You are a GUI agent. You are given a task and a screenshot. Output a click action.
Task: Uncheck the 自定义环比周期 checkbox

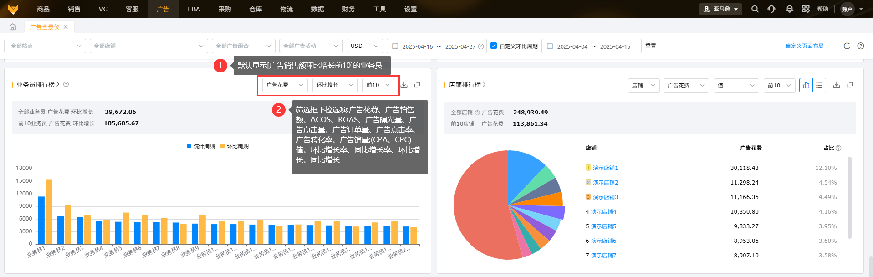[x=494, y=46]
